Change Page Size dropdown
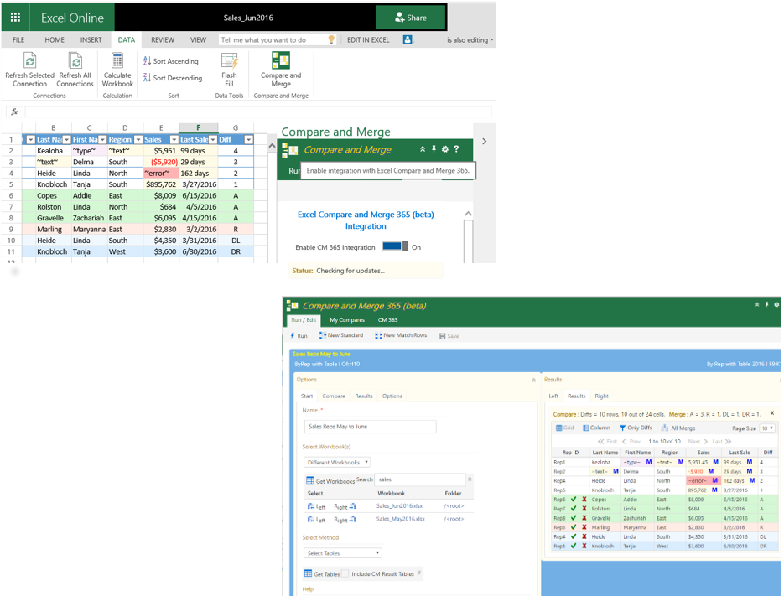This screenshot has height=596, width=784. pos(767,428)
